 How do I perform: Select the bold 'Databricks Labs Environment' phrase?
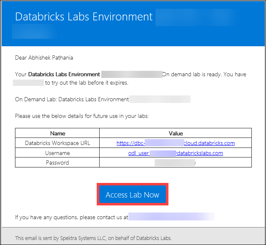[64, 74]
